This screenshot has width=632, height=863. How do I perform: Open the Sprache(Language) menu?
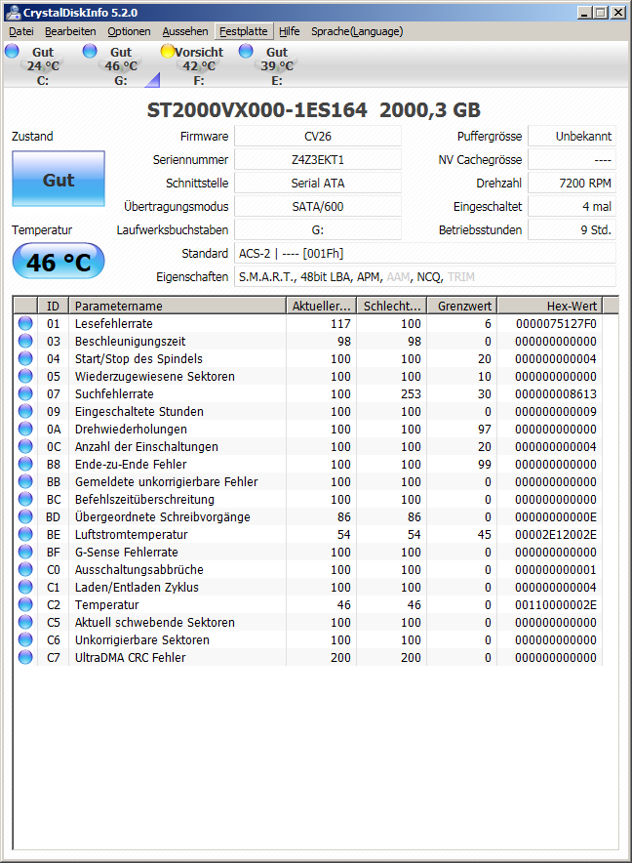coord(357,31)
